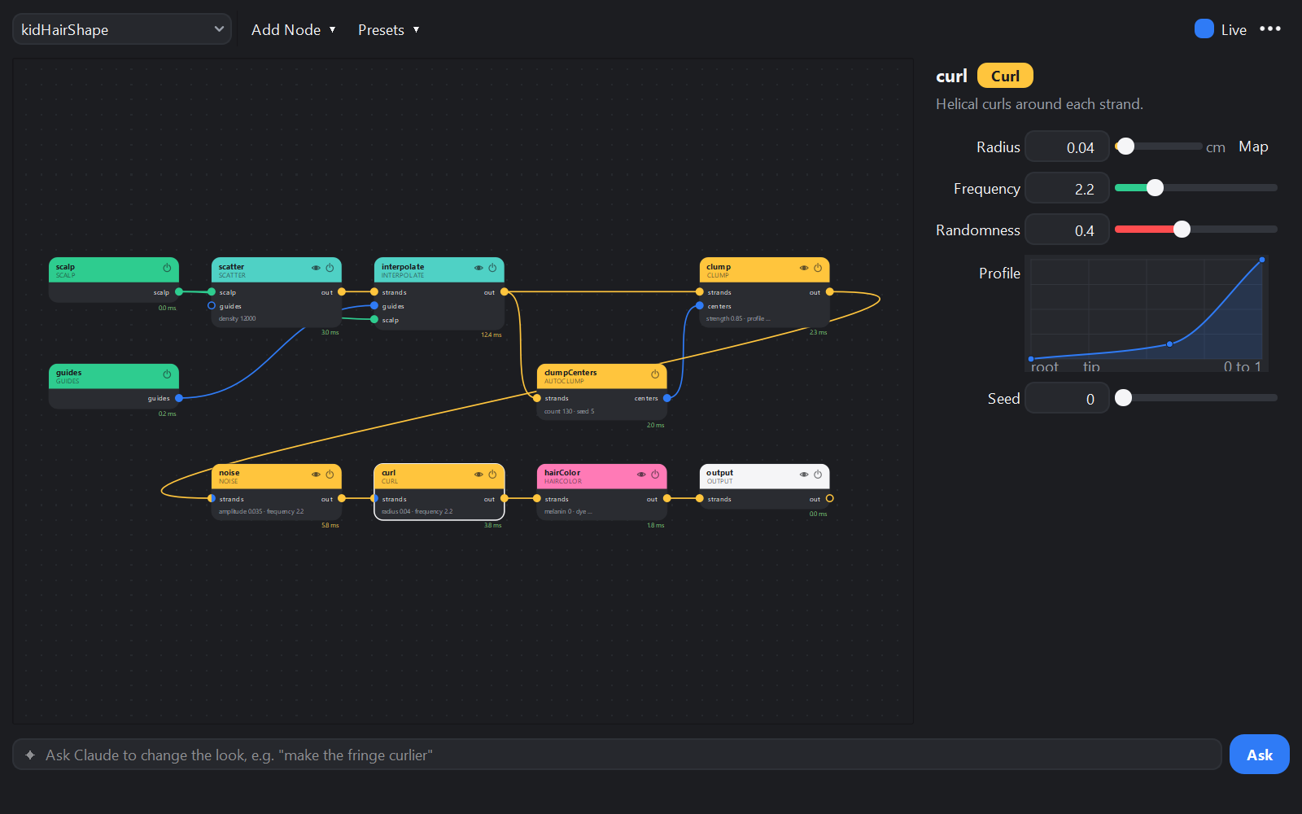Toggle eye visibility on noise node

tap(316, 475)
